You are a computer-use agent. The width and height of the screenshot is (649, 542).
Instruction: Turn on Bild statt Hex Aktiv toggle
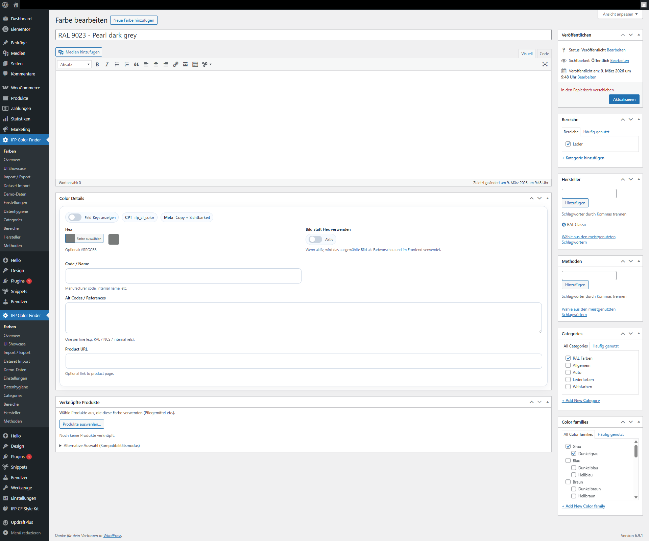[x=315, y=240]
